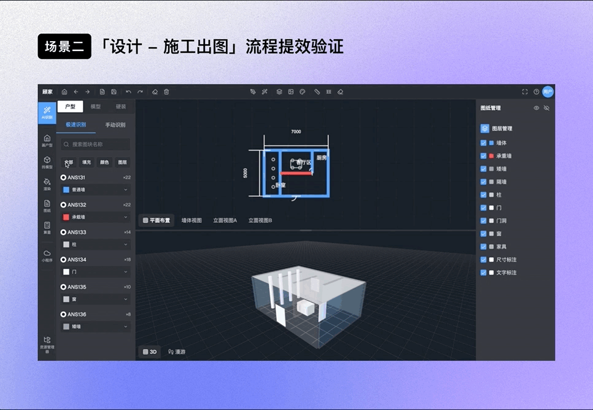Hide all layers with crossed-eye icon
Screen dimensions: 593x410
pyautogui.click(x=546, y=108)
